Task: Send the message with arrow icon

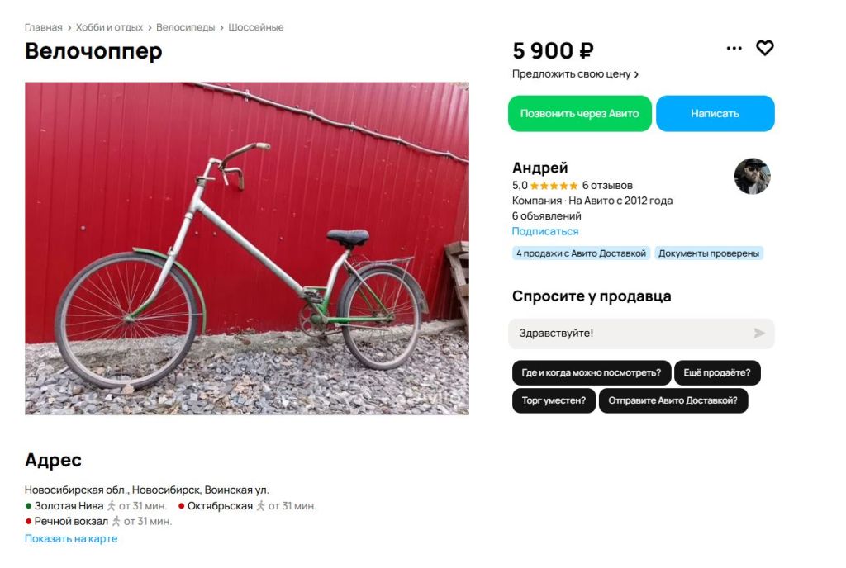Action: tap(759, 334)
